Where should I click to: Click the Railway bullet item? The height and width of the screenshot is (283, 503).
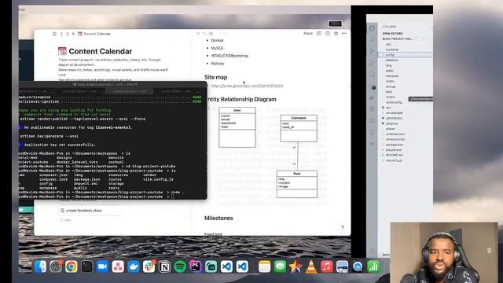218,63
